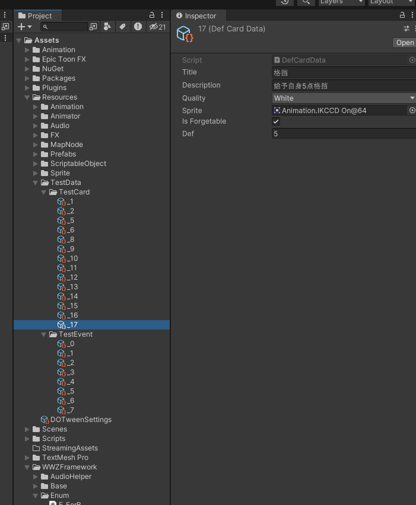Click the Def value field
Image resolution: width=416 pixels, height=505 pixels.
pos(344,133)
